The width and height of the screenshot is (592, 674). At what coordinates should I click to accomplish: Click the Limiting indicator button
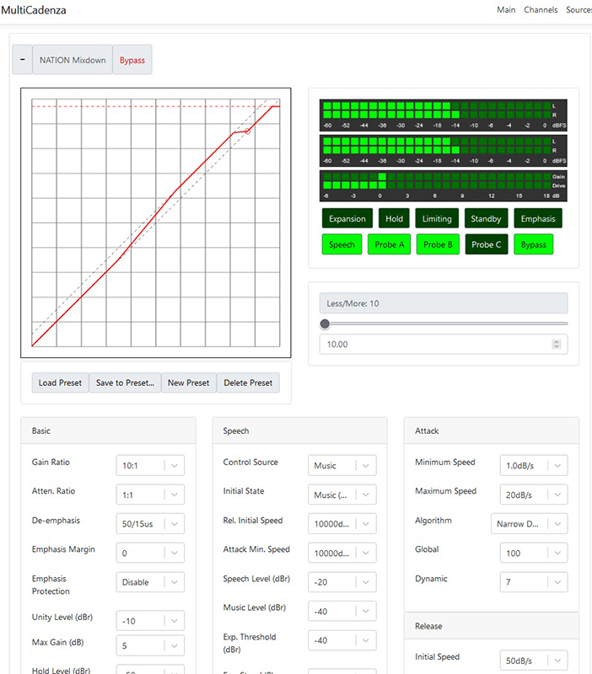point(437,219)
